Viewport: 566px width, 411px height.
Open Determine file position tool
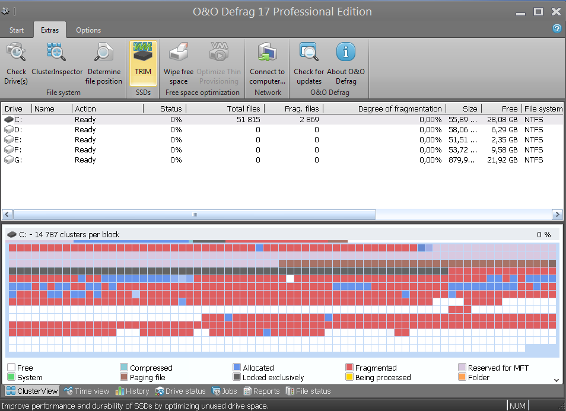(x=104, y=63)
